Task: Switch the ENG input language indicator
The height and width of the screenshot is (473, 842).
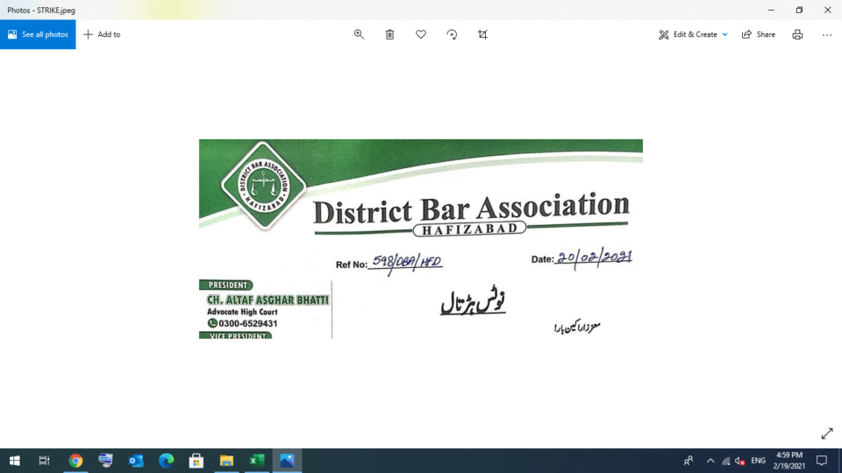Action: tap(758, 461)
